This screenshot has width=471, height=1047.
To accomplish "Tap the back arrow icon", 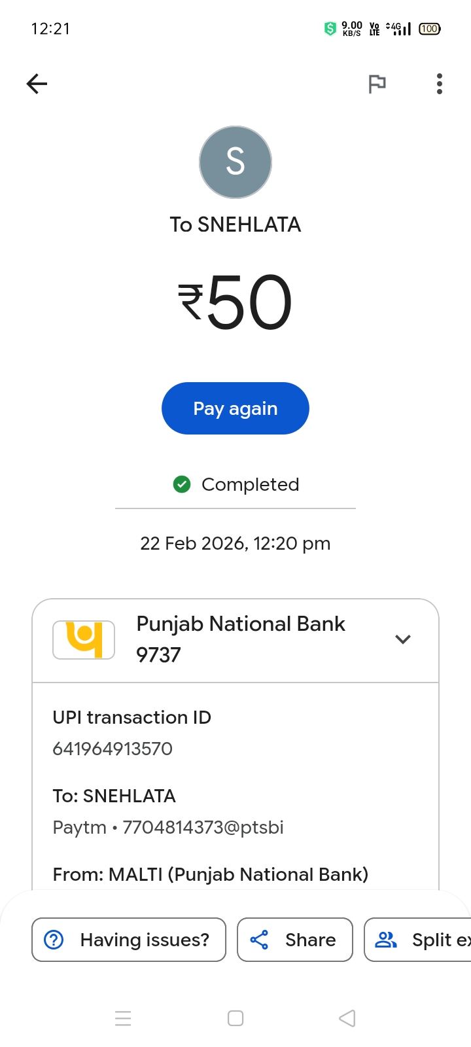I will (37, 84).
